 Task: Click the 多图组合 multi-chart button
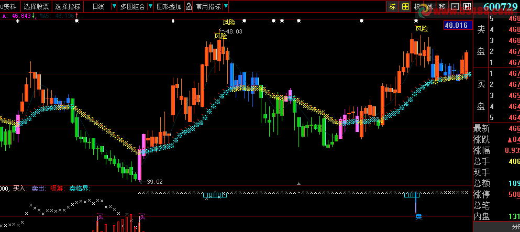tap(132, 7)
